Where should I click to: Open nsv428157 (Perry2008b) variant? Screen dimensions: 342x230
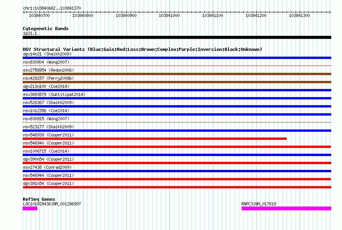(x=48, y=78)
